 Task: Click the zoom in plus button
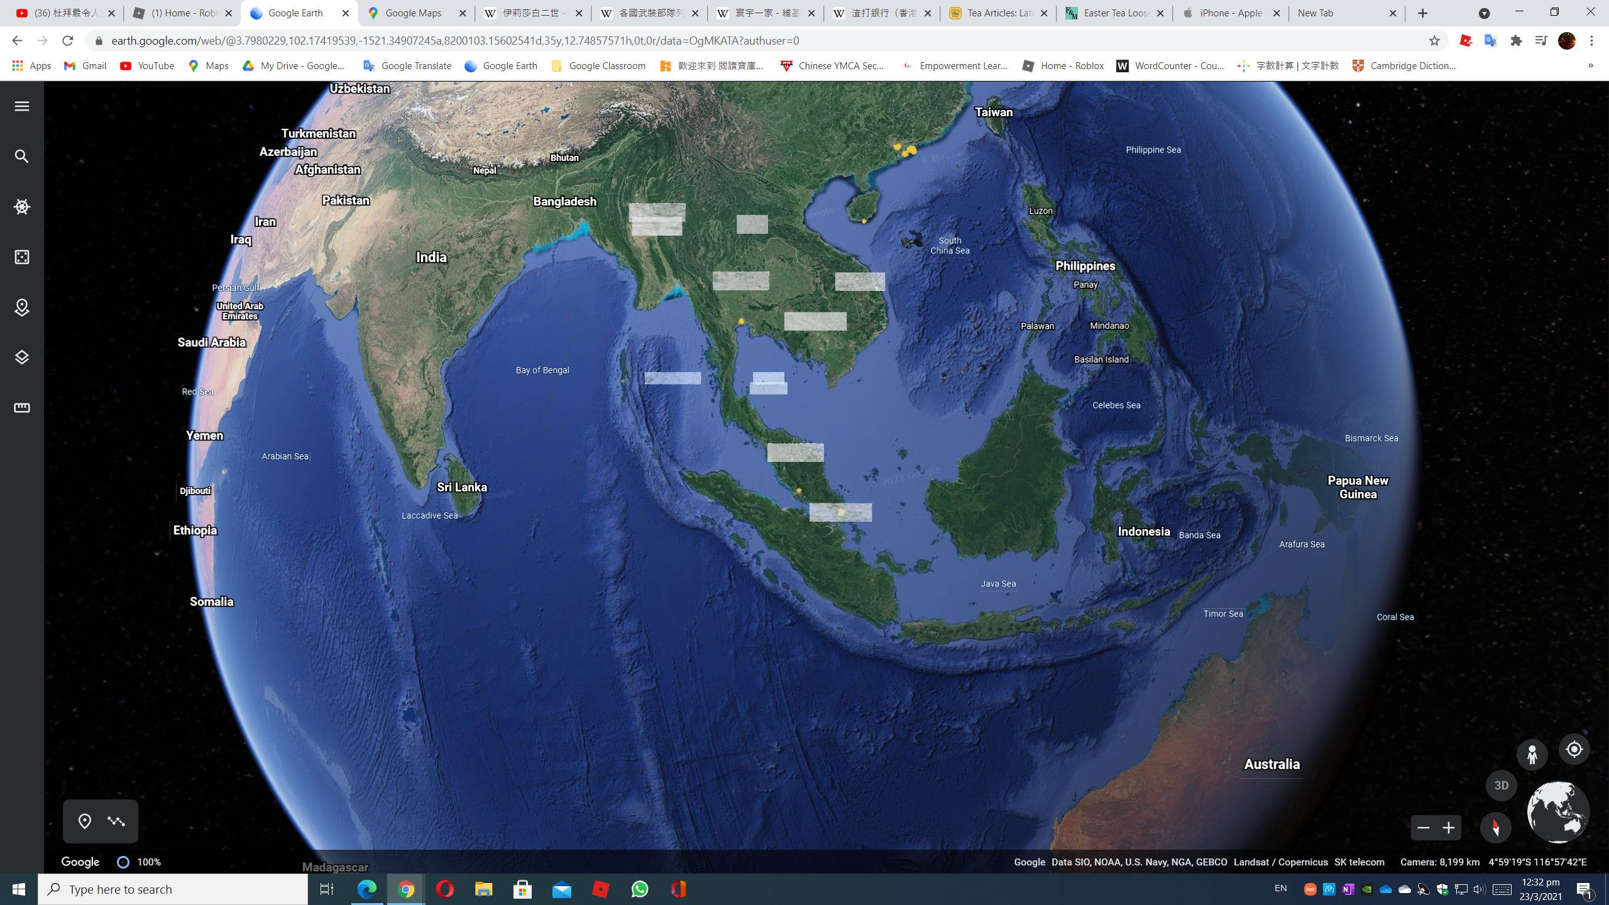(x=1449, y=828)
